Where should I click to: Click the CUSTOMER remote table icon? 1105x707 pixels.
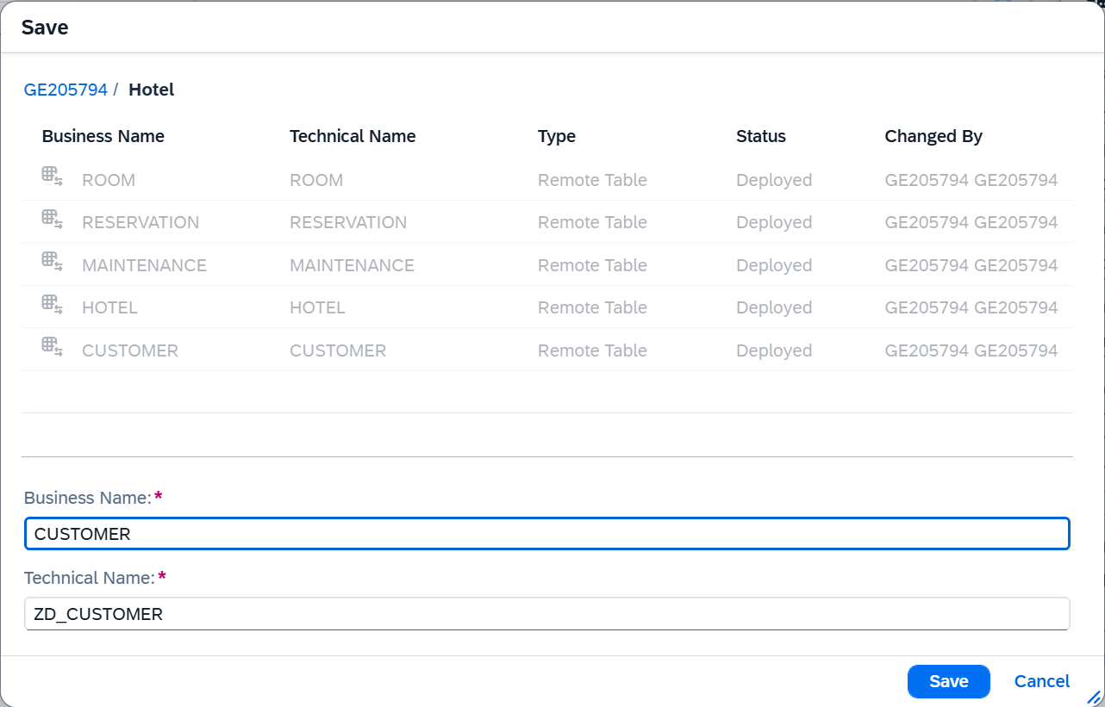click(53, 347)
